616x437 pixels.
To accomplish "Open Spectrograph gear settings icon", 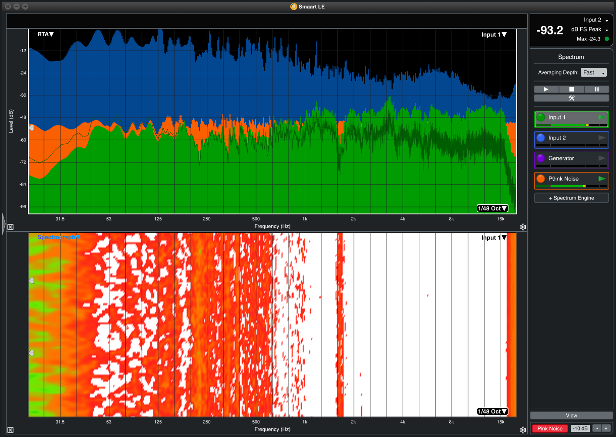I will tap(523, 430).
